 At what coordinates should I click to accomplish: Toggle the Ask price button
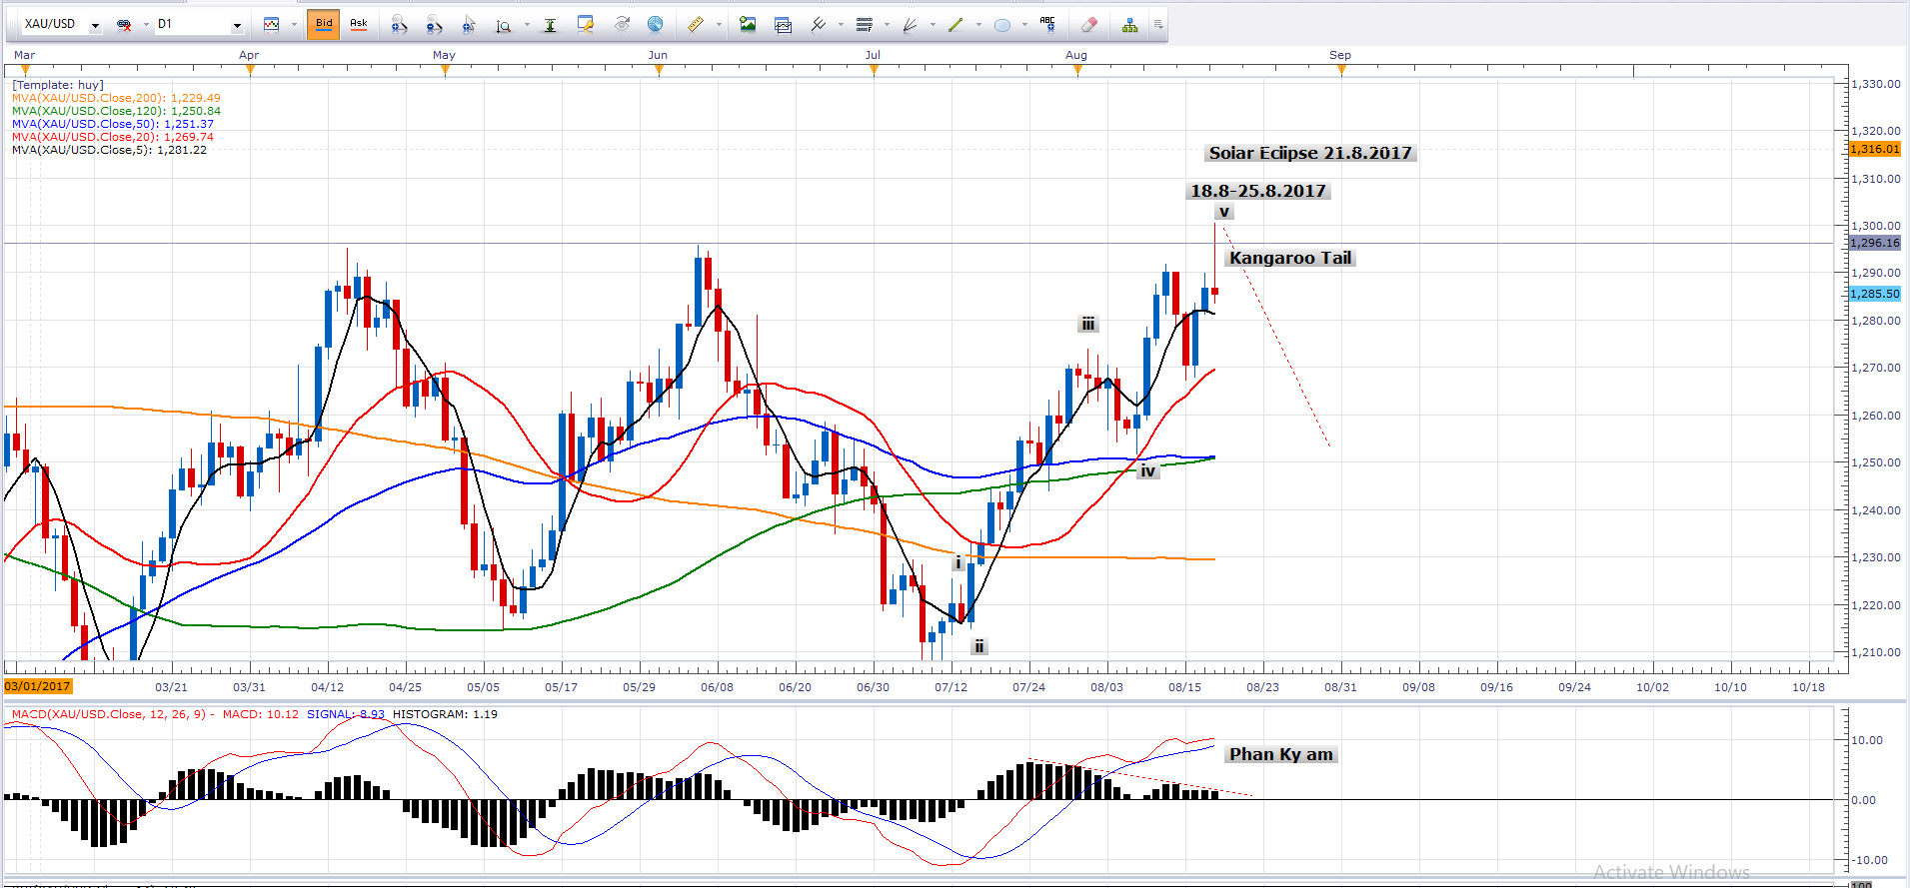(x=358, y=24)
